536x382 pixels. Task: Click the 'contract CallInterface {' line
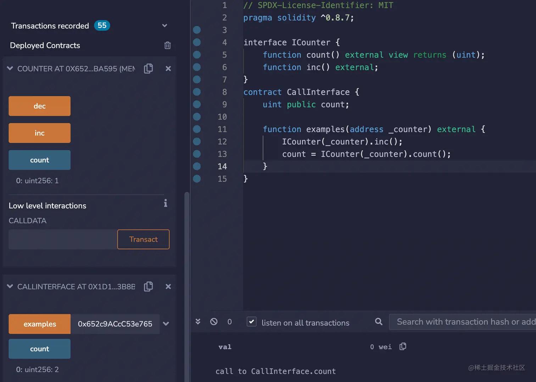coord(301,92)
